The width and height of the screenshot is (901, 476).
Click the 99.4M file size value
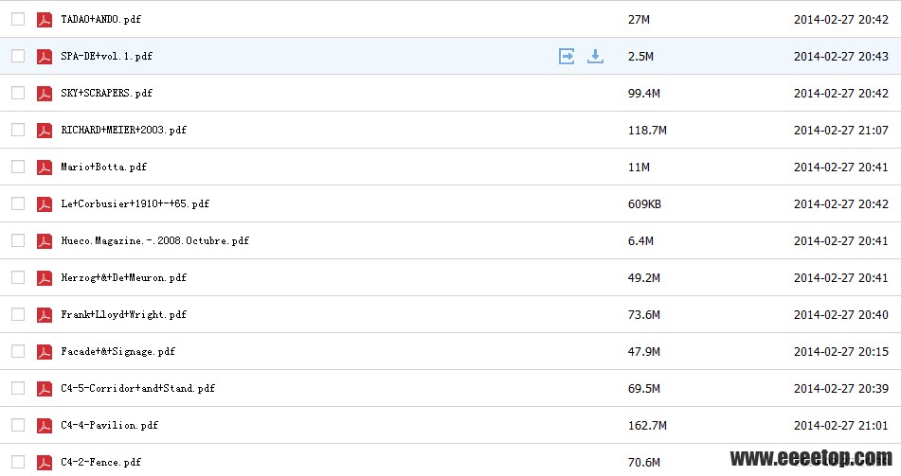[643, 93]
